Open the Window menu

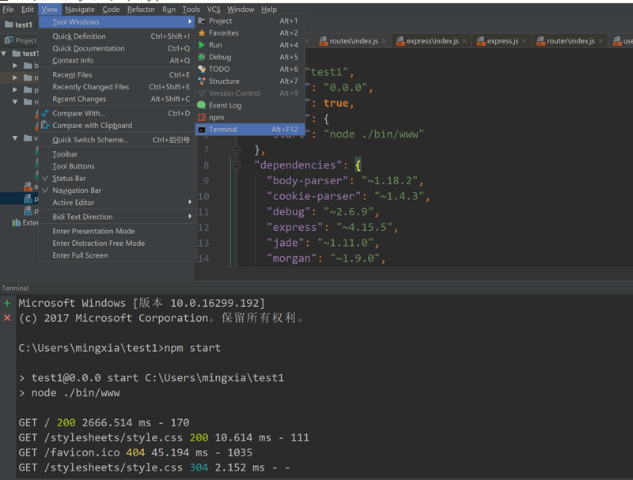click(241, 9)
